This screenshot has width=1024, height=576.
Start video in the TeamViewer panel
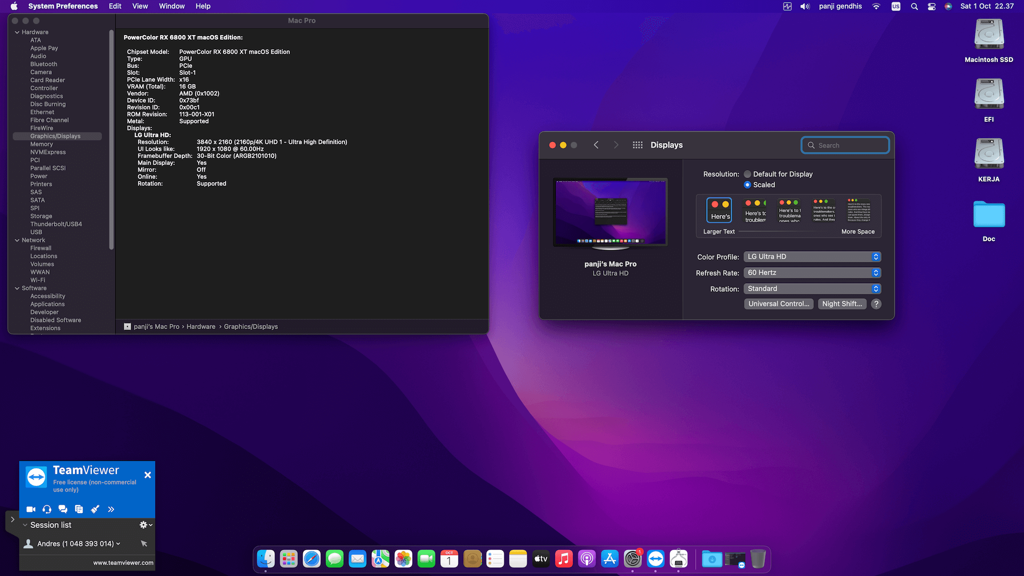(x=31, y=509)
